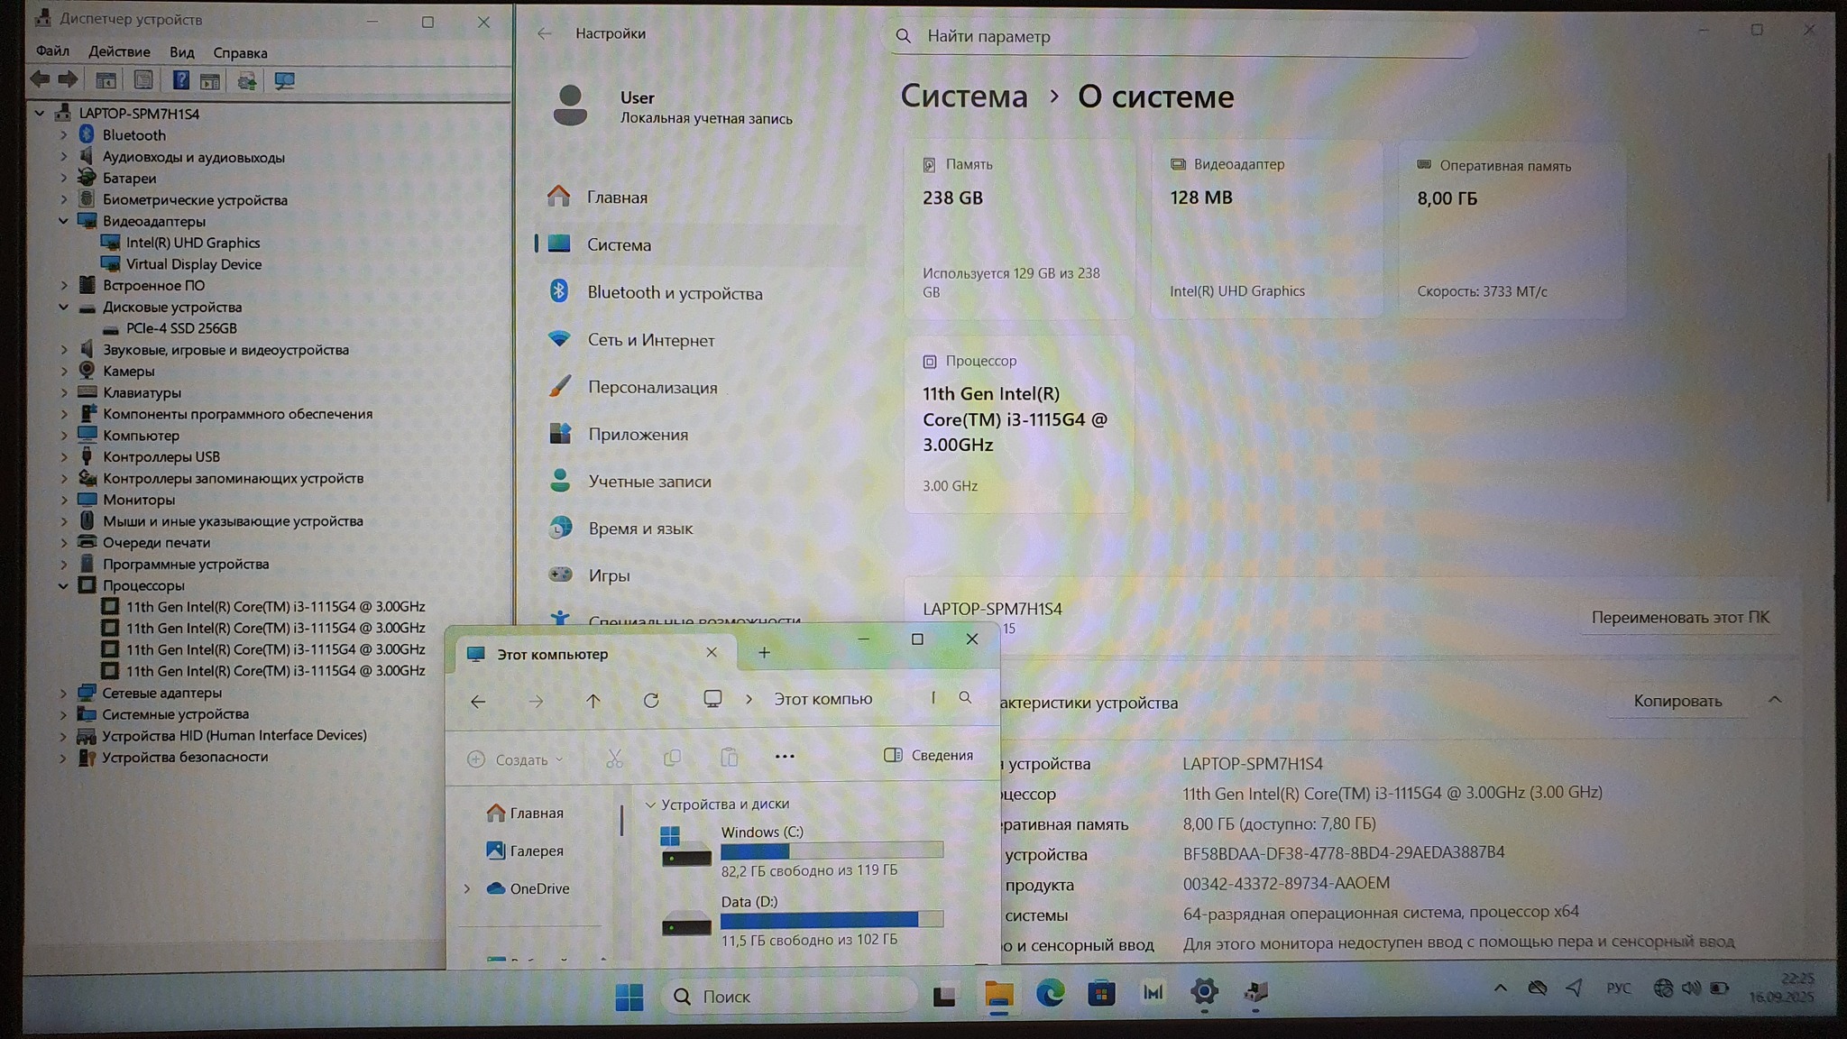
Task: Expand the Bluetooth node in Device Manager
Action: 64,135
